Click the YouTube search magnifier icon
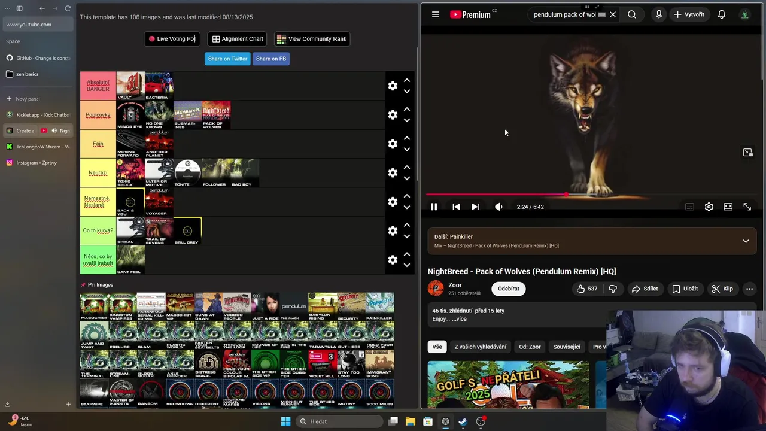Viewport: 766px width, 431px height. (632, 14)
